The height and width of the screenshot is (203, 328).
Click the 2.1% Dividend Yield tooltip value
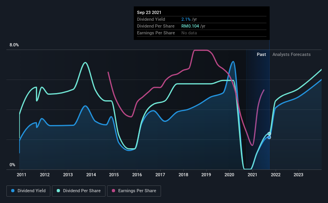point(186,19)
